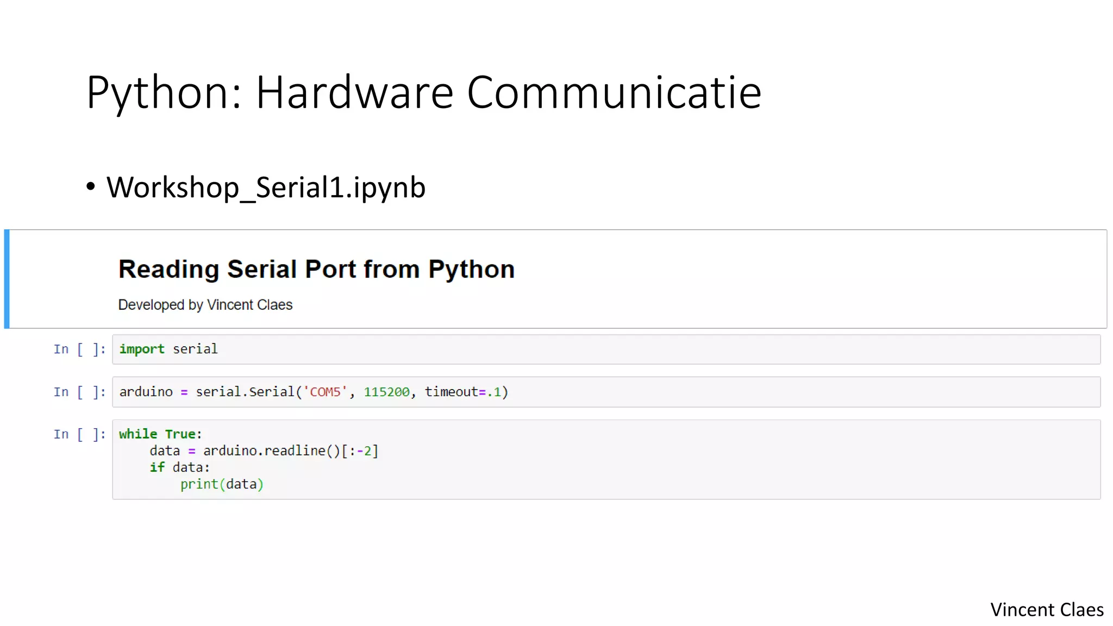
Task: Click the blue selected-cell bar of markdown cell
Action: pyautogui.click(x=7, y=279)
